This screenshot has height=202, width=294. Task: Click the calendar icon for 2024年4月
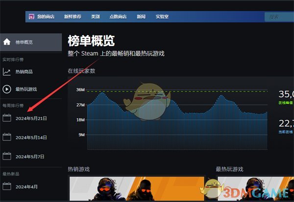click(x=7, y=186)
